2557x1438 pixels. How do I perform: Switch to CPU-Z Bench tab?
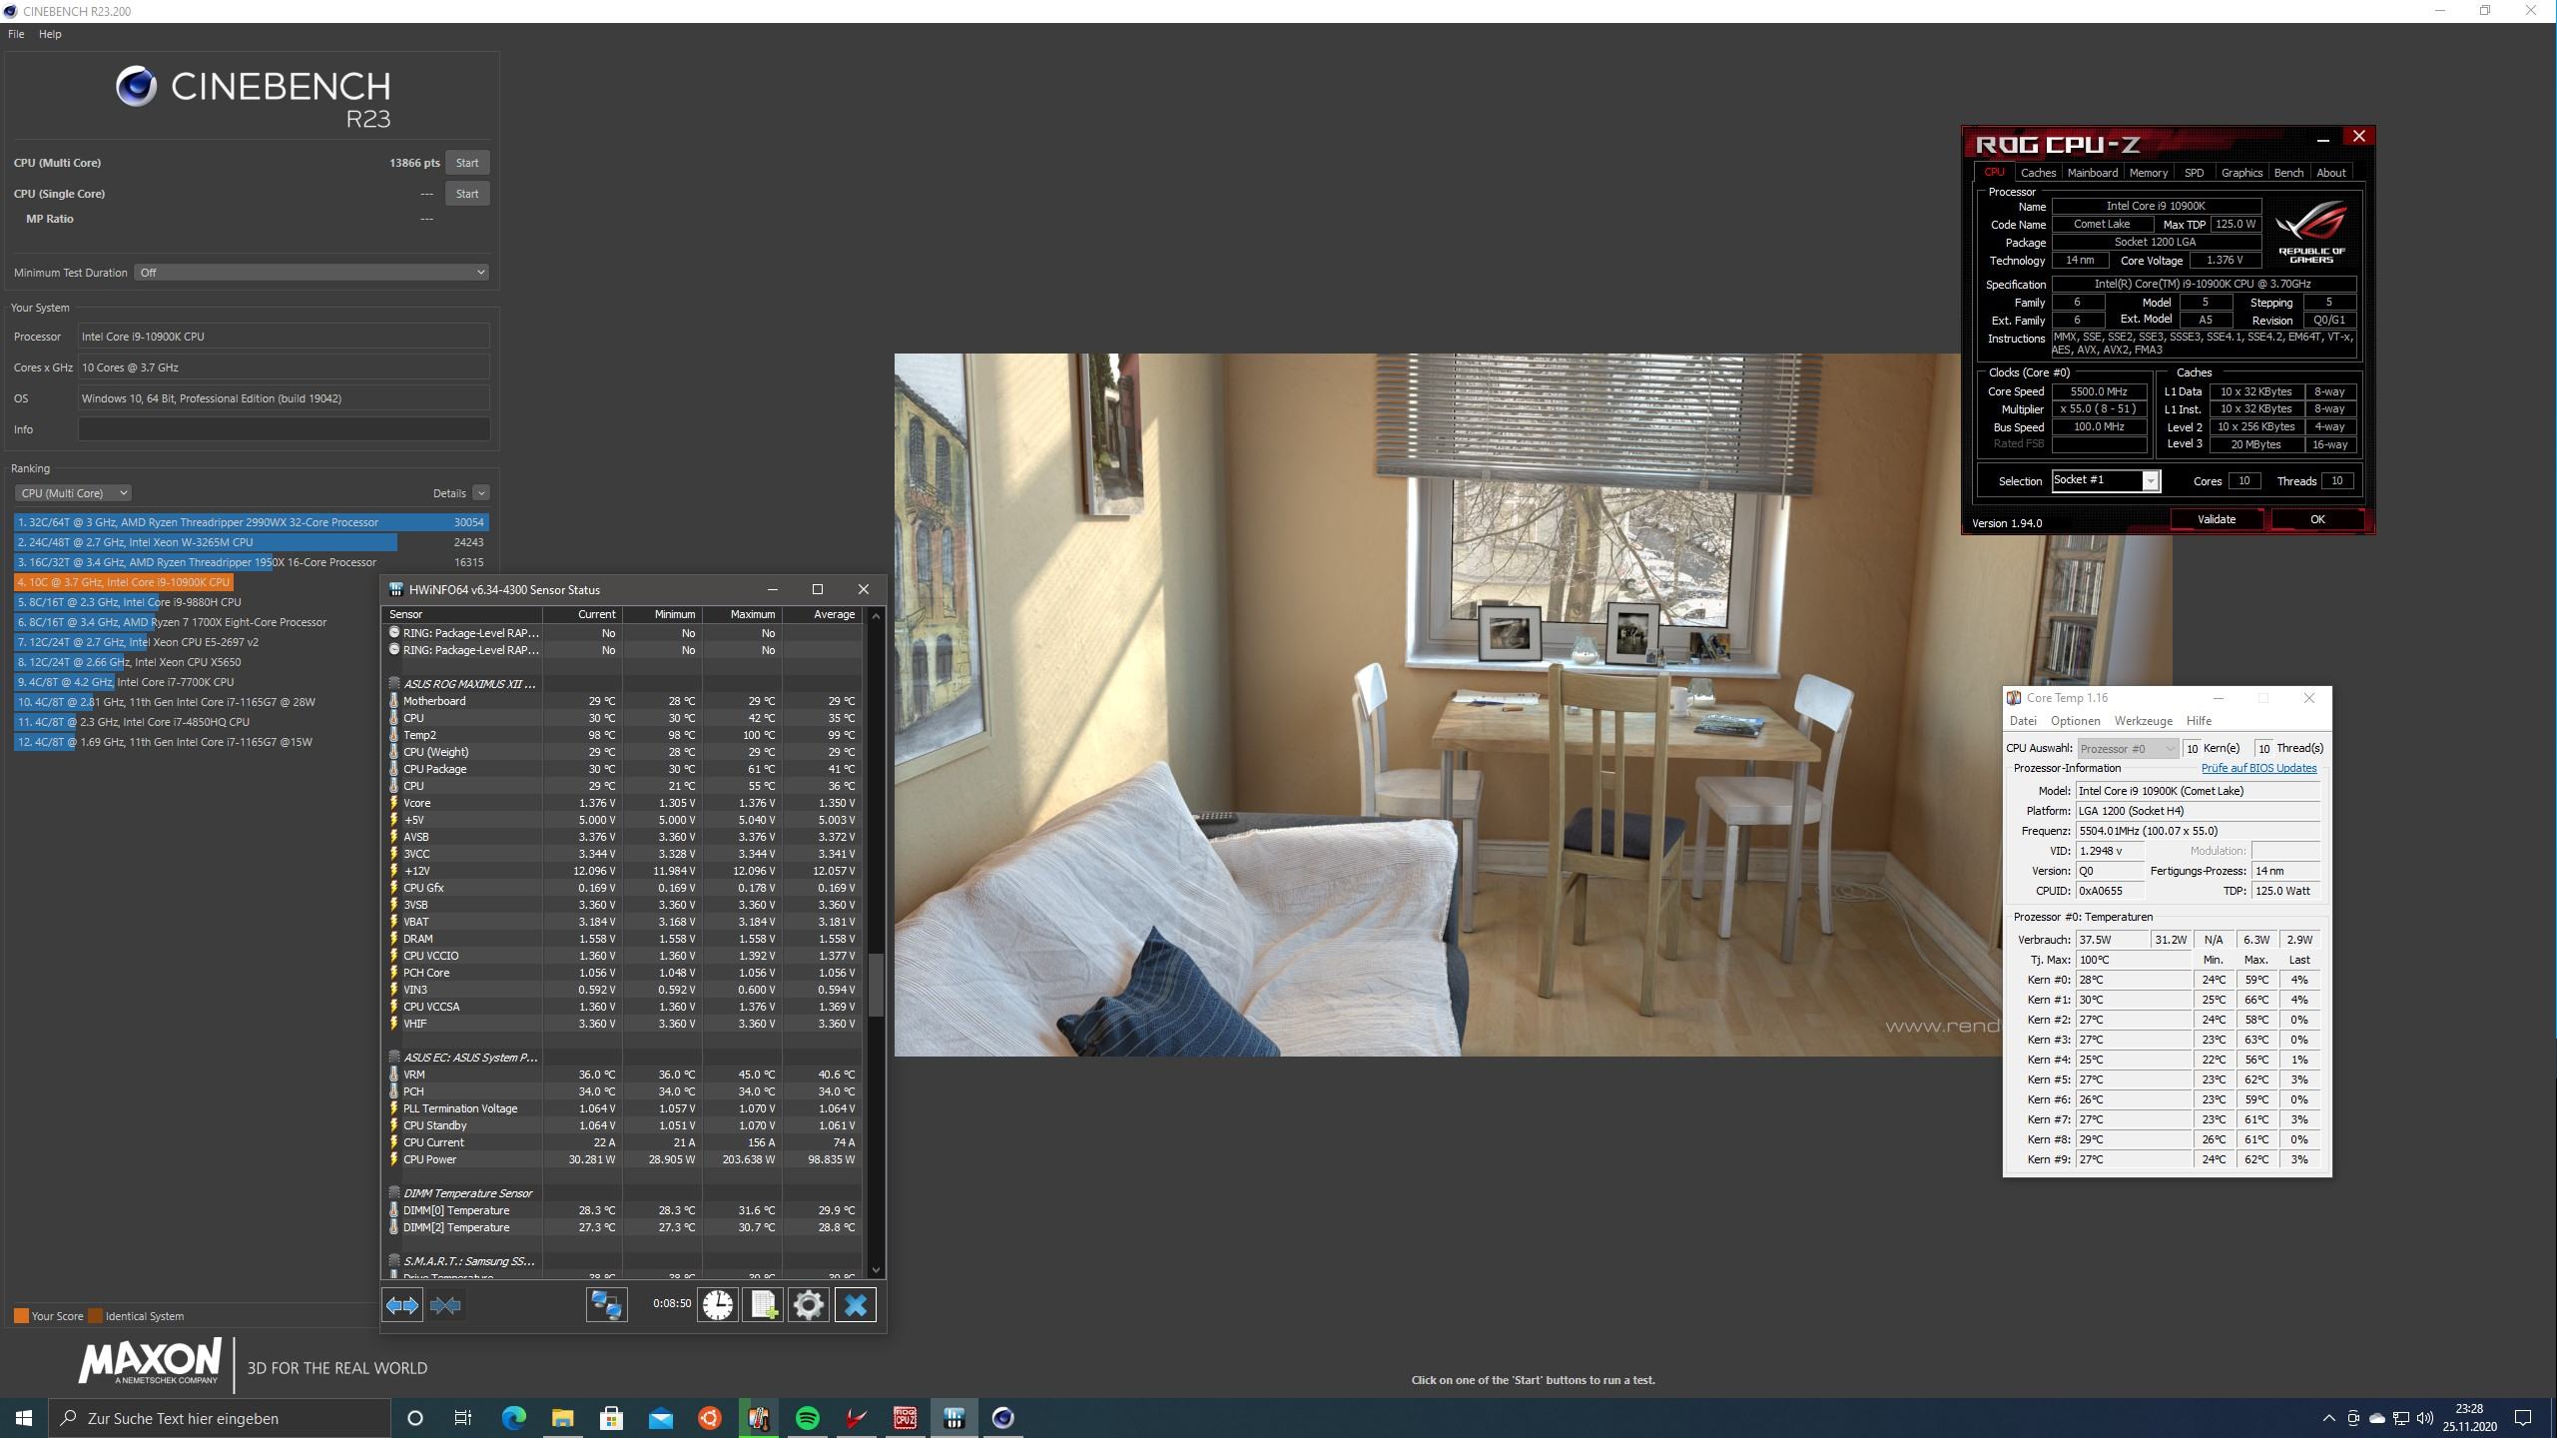pos(2287,173)
